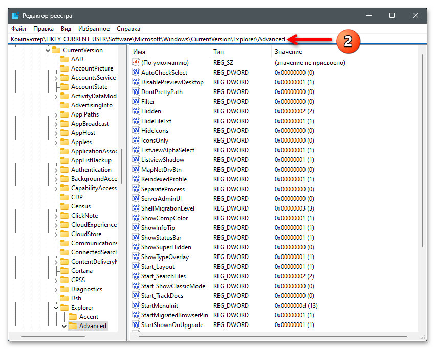Select the DontPrettyPath value name
Screen dimensions: 435x349
tap(162, 91)
